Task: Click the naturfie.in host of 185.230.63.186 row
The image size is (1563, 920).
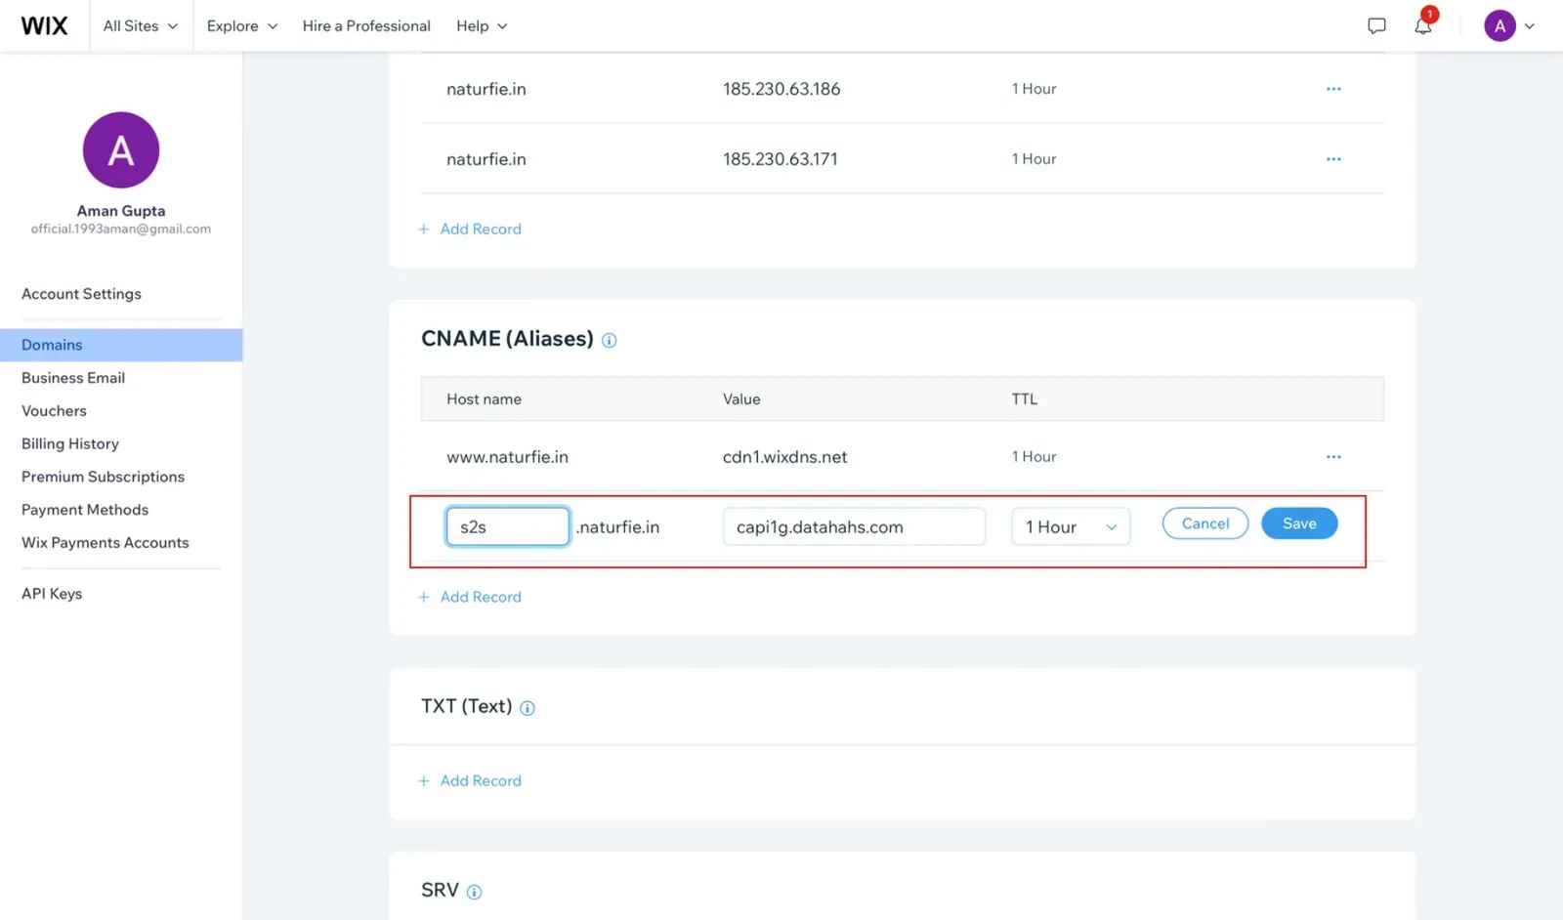Action: coord(486,89)
